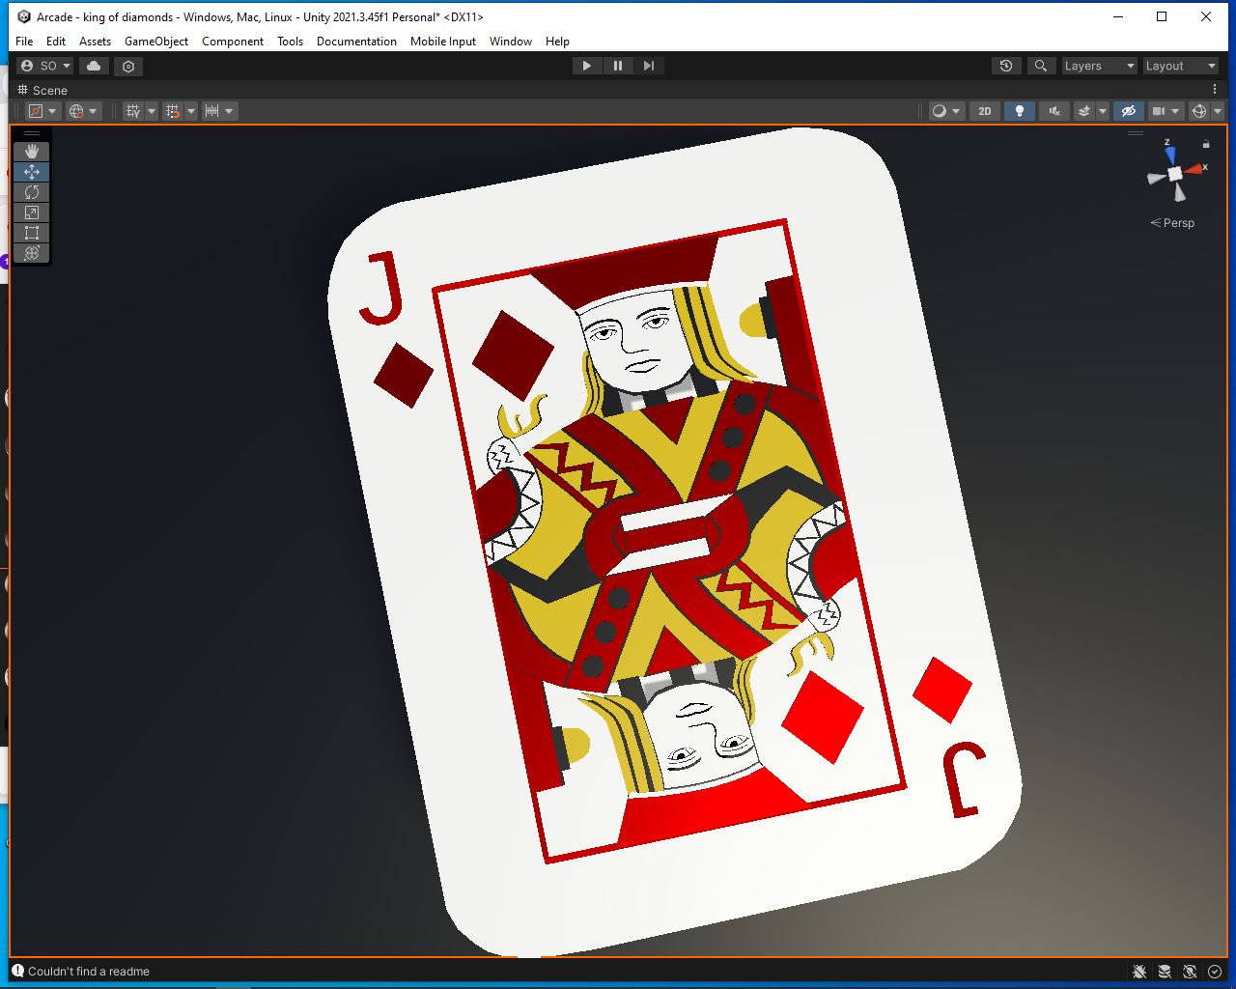Select the Move tool
The image size is (1236, 989).
coord(31,171)
